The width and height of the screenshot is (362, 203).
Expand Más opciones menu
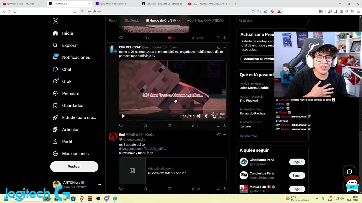(71, 154)
